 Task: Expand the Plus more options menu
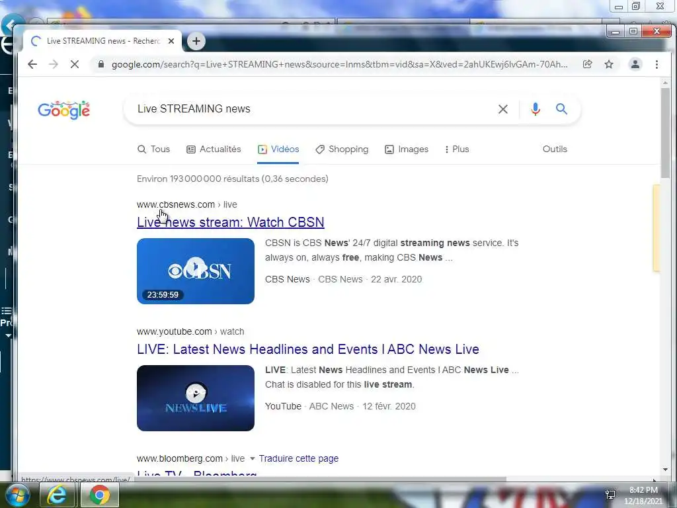point(457,149)
